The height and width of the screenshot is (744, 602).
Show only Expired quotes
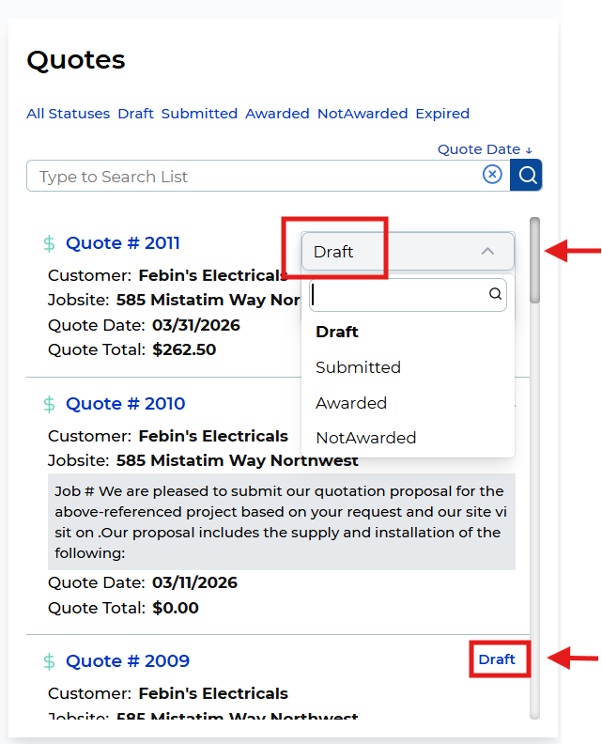point(442,114)
